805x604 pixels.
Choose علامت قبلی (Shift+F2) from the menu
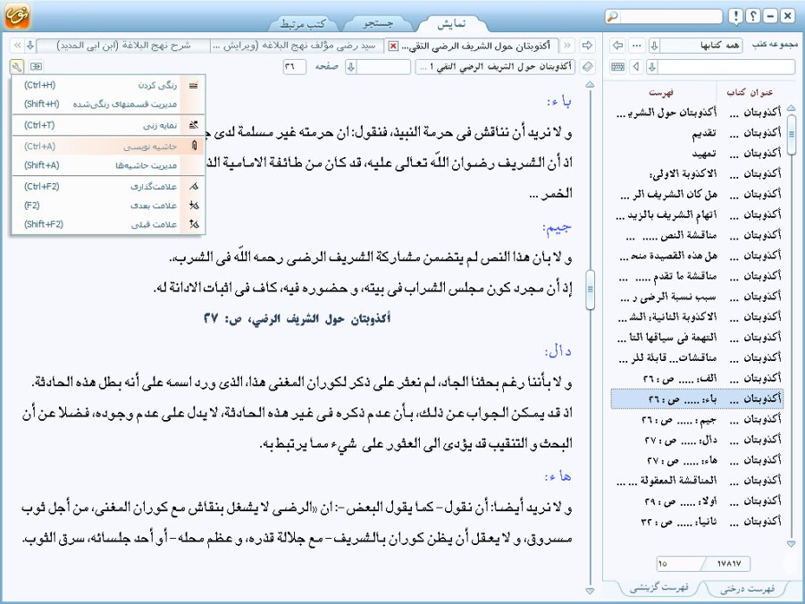coord(108,224)
